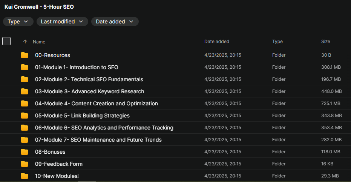This screenshot has height=182, width=351.
Task: Open 06-Module 6- SEO Analytics and Performance Tracking
Action: (x=104, y=128)
